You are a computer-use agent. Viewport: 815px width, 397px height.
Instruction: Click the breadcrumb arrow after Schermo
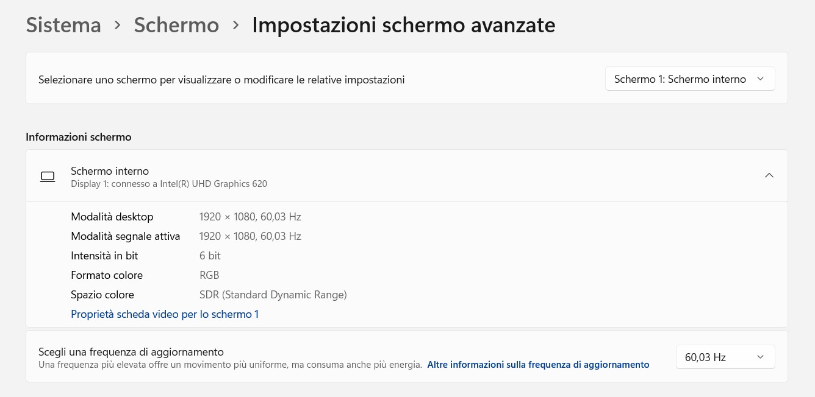[x=235, y=26]
